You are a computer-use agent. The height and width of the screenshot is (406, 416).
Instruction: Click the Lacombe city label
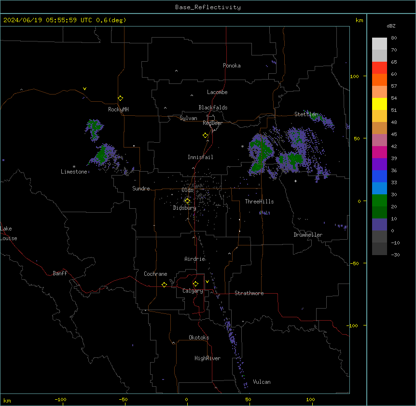click(x=217, y=92)
